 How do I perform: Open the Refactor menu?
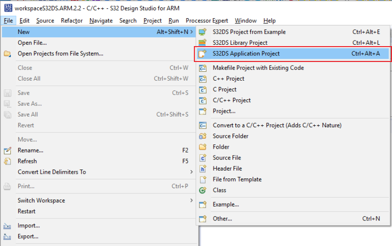click(x=72, y=20)
